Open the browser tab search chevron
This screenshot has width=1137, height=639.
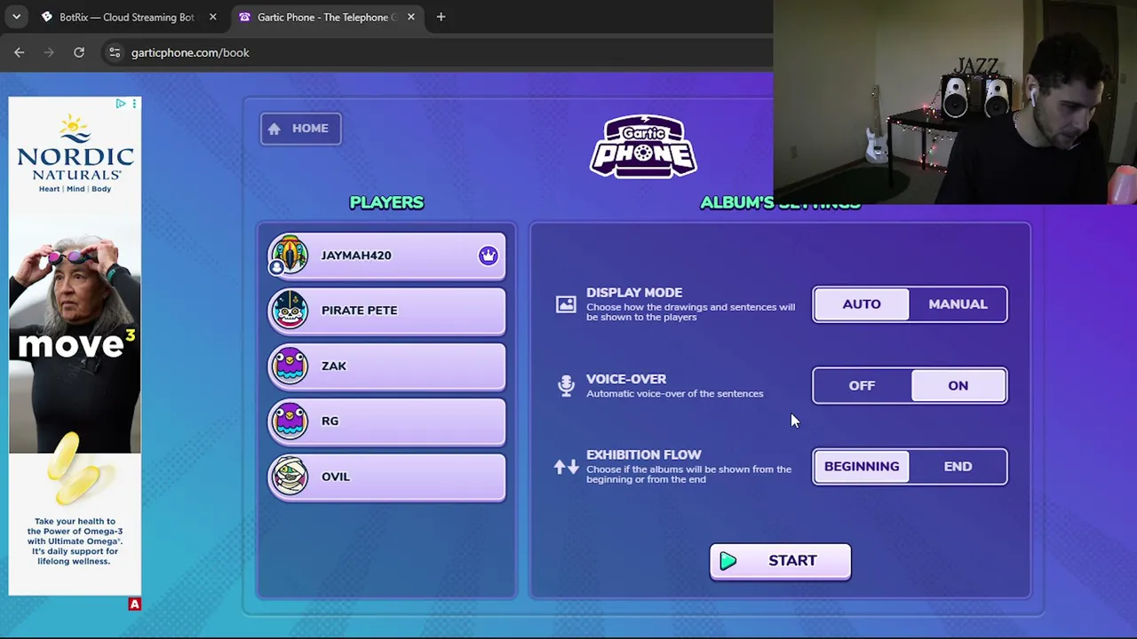(x=16, y=17)
